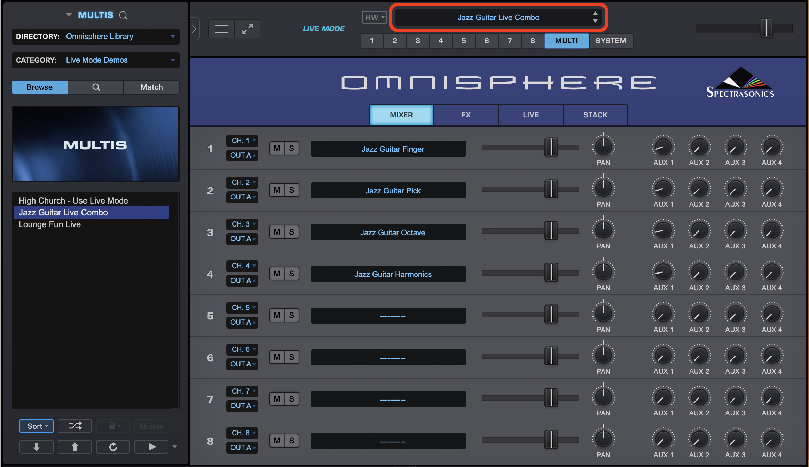Step to next multi with down arrow
809x467 pixels.
tap(595, 21)
